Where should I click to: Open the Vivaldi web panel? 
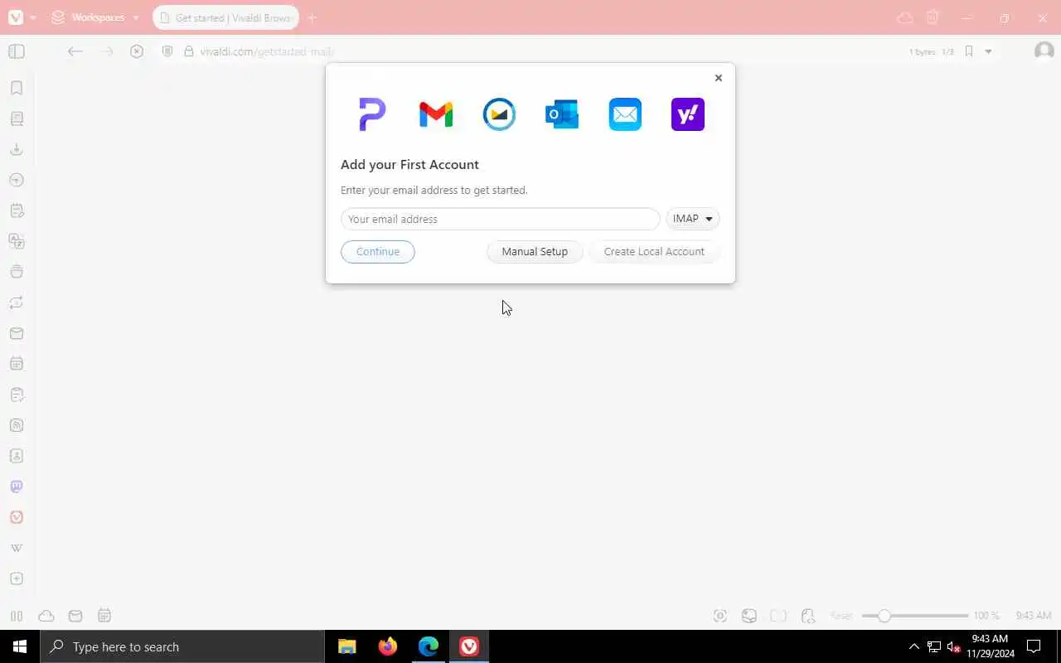click(x=17, y=517)
